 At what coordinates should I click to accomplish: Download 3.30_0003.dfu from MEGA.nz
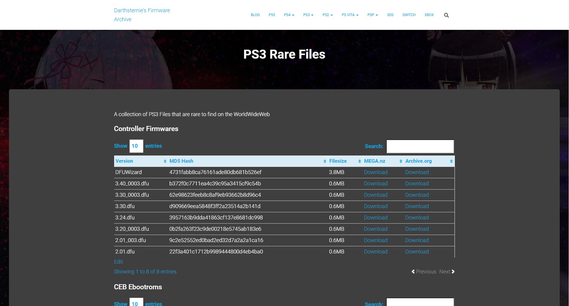(376, 195)
